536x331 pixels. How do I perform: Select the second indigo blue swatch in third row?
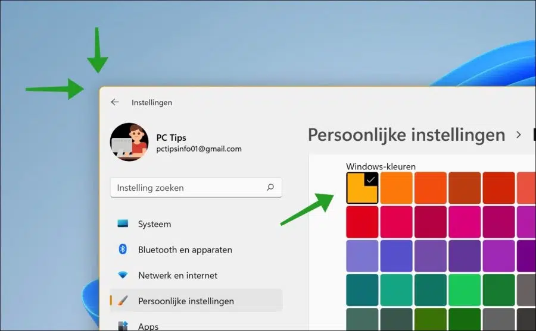click(x=397, y=256)
